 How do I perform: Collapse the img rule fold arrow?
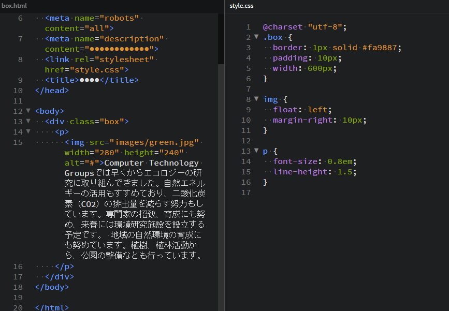click(x=256, y=99)
